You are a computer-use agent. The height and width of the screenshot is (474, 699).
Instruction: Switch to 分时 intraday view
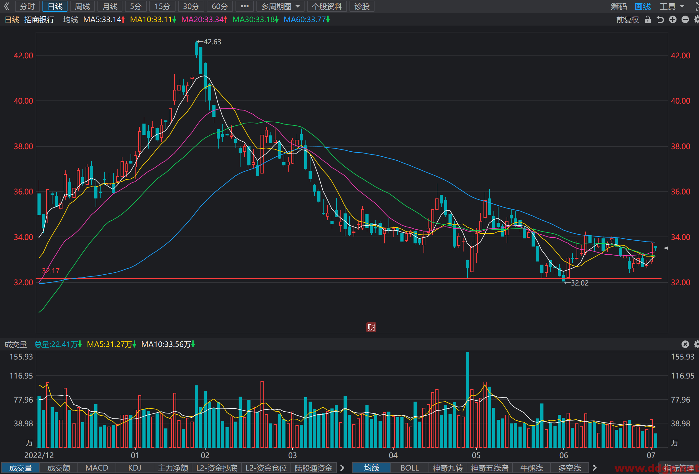click(27, 6)
